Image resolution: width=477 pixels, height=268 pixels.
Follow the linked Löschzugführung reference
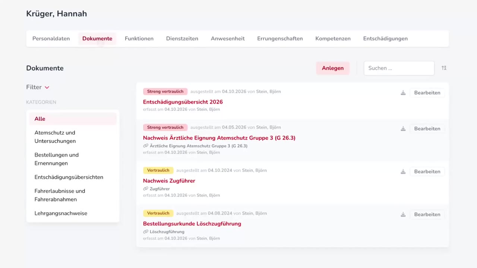tap(167, 232)
